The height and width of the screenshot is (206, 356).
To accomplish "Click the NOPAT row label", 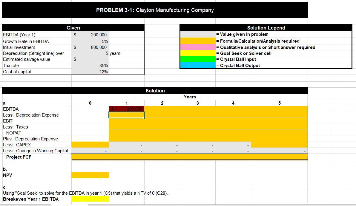I will [x=14, y=133].
